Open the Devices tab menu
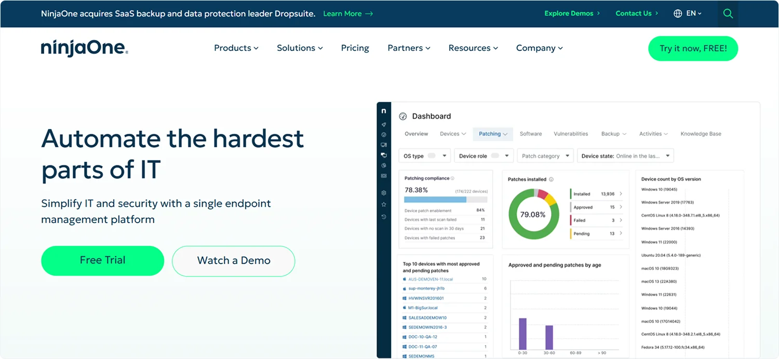The height and width of the screenshot is (359, 779). tap(453, 134)
